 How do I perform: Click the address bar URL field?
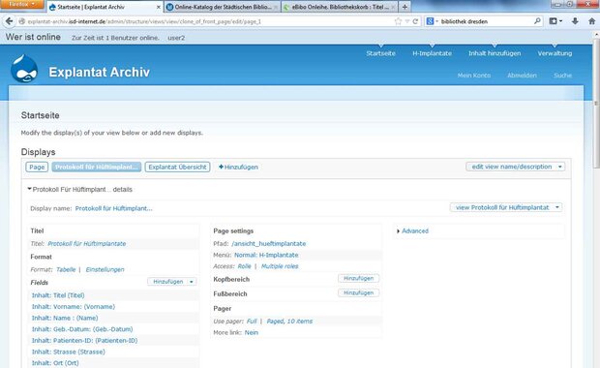tap(207, 21)
